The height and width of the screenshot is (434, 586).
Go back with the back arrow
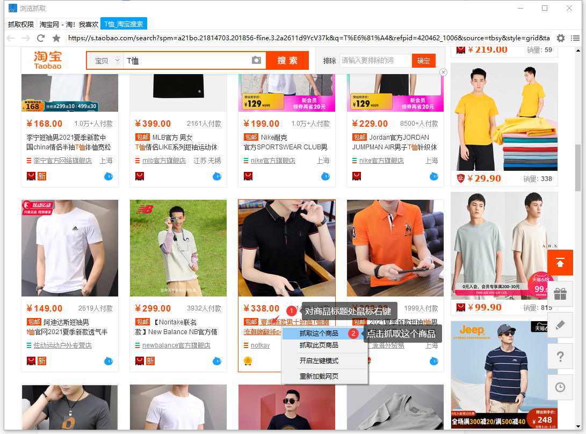(11, 38)
